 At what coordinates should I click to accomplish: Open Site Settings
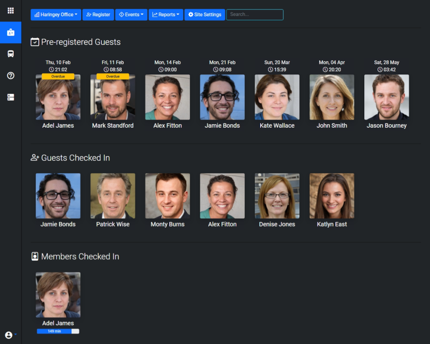(x=205, y=15)
